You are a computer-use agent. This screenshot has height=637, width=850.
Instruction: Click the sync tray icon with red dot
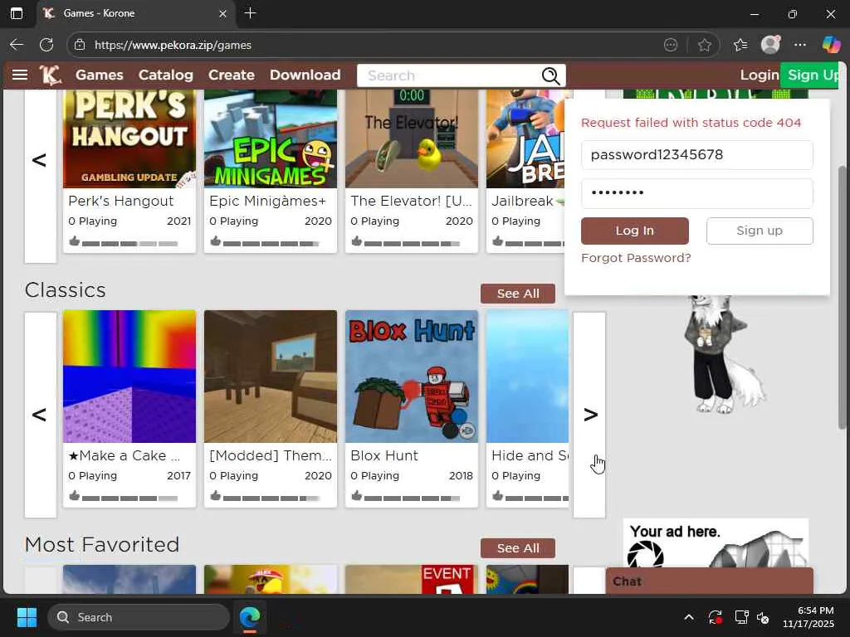point(715,617)
